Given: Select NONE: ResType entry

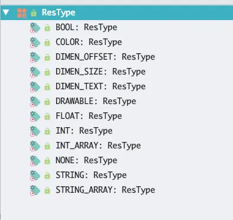Looking at the screenshot, I should tap(86, 160).
